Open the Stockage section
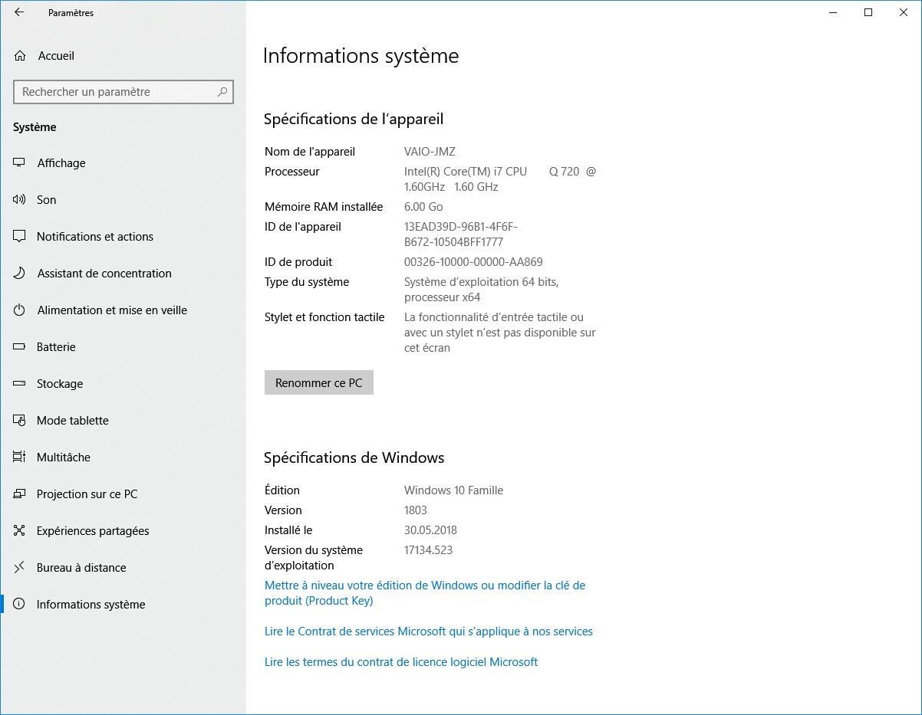Viewport: 922px width, 715px height. click(123, 384)
